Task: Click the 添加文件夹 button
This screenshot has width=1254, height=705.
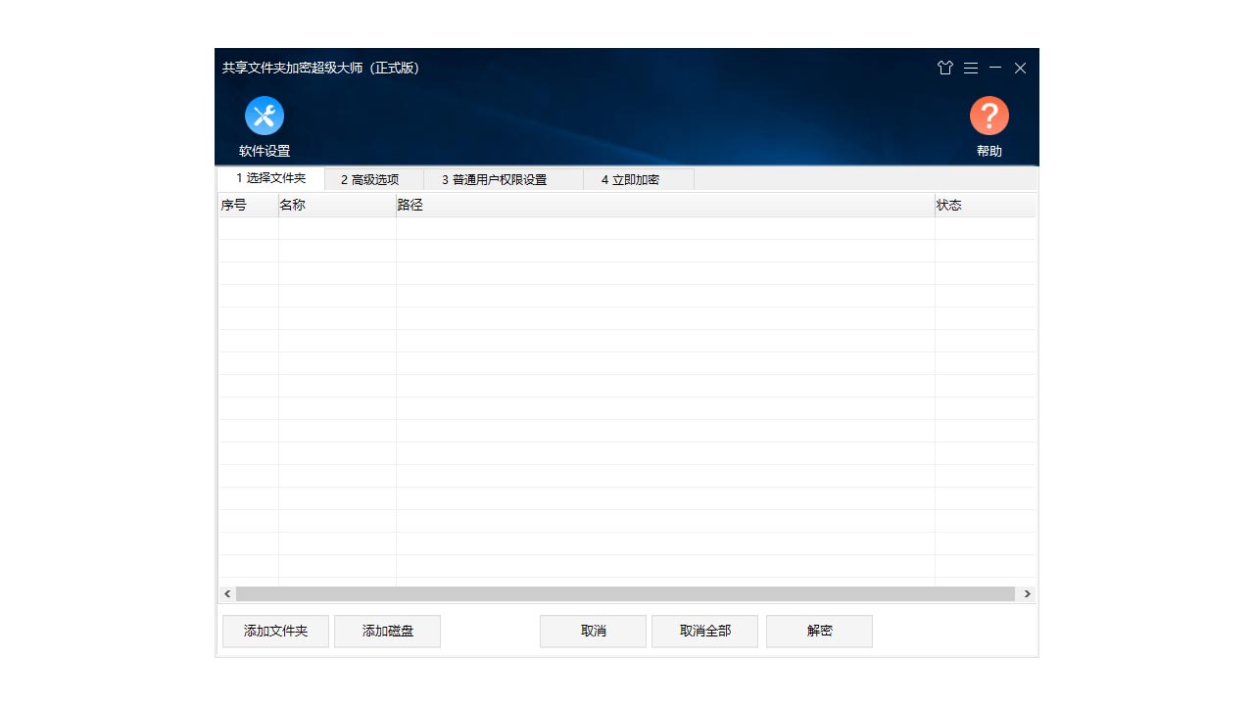Action: click(x=275, y=632)
